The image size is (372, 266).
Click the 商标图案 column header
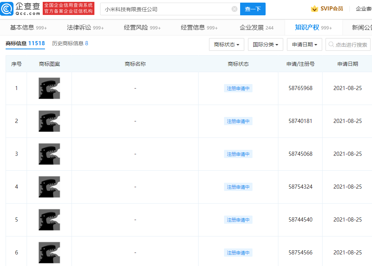49,64
